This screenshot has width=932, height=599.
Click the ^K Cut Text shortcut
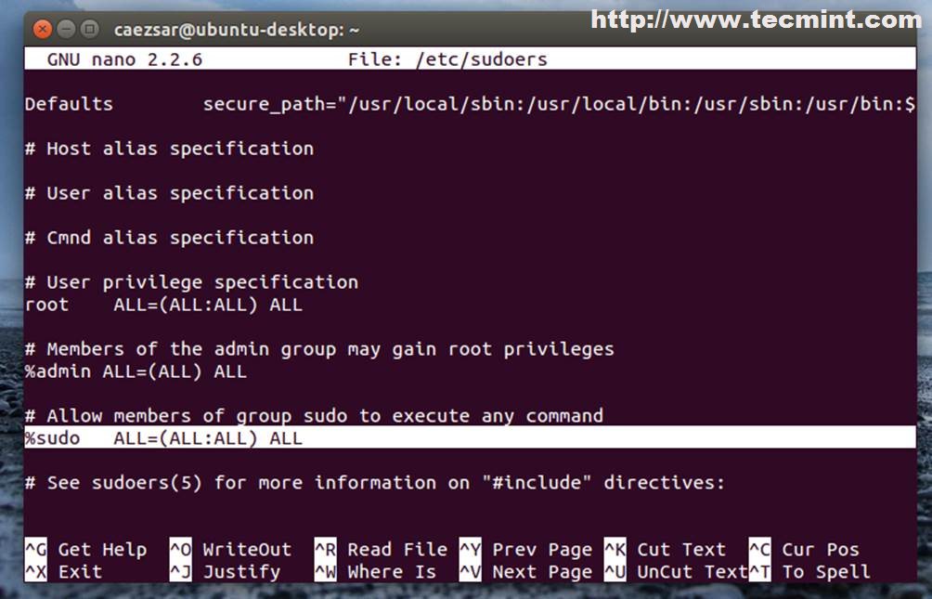pos(666,550)
